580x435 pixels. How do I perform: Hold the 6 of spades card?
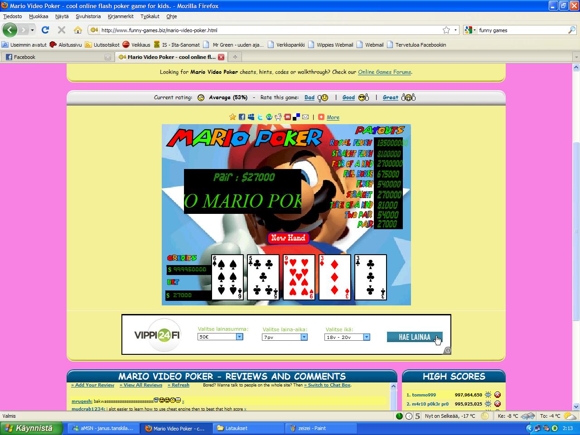click(x=227, y=277)
